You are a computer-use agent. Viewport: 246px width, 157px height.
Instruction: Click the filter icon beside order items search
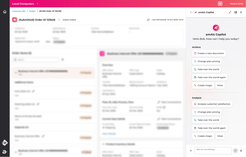[x=62, y=60]
